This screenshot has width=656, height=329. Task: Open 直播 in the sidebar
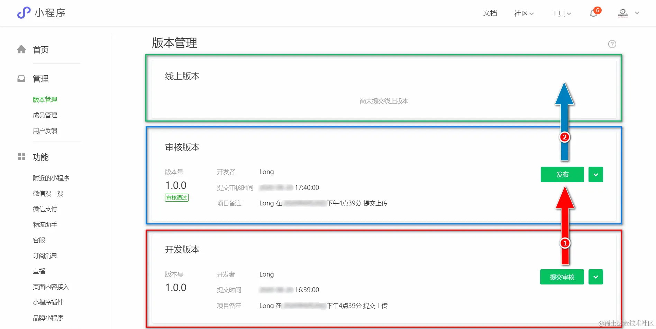(x=39, y=271)
